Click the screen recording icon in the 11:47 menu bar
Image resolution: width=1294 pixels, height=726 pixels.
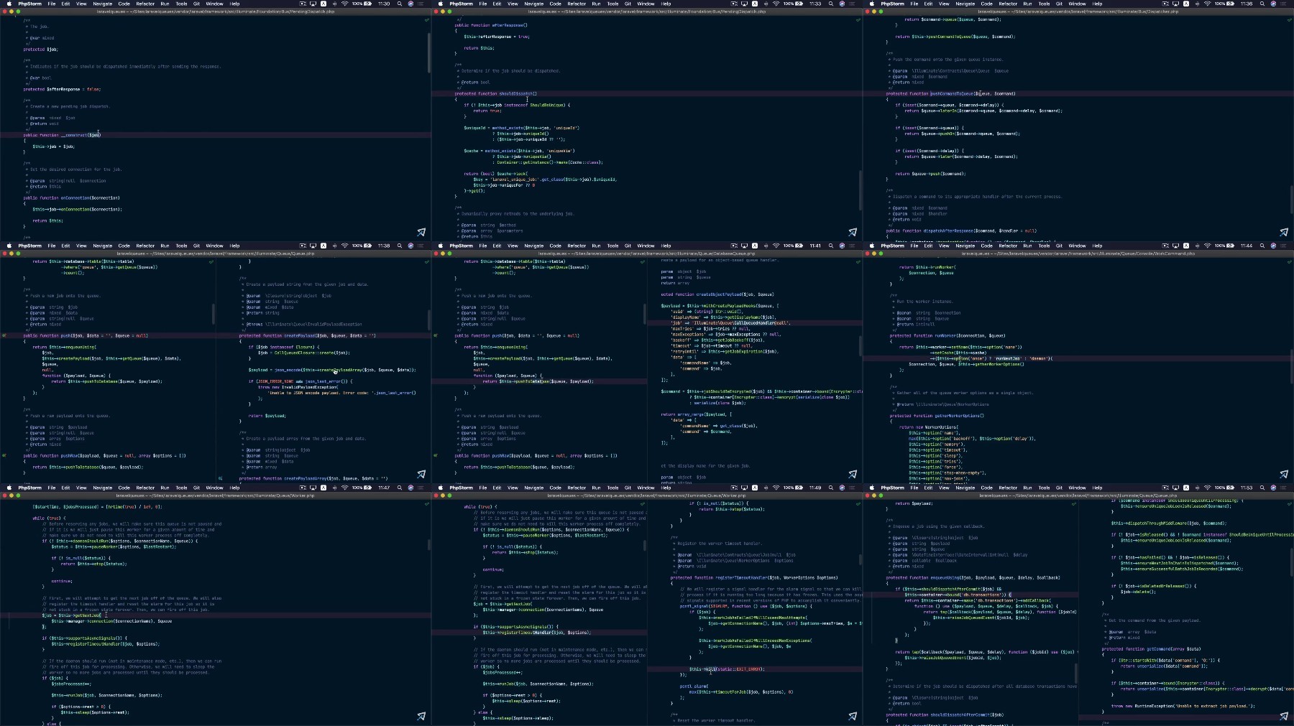[303, 488]
